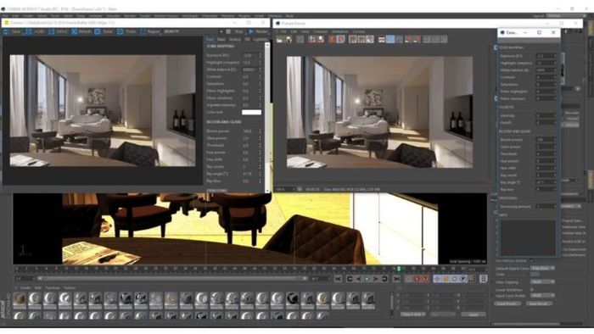Toggle autokeying in the timeline controls
This screenshot has height=334, width=594.
(417, 279)
